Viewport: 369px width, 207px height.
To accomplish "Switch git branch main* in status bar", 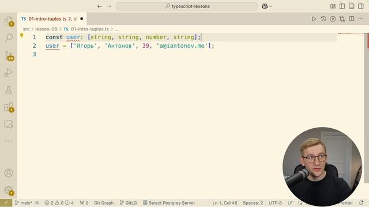I will pyautogui.click(x=23, y=203).
